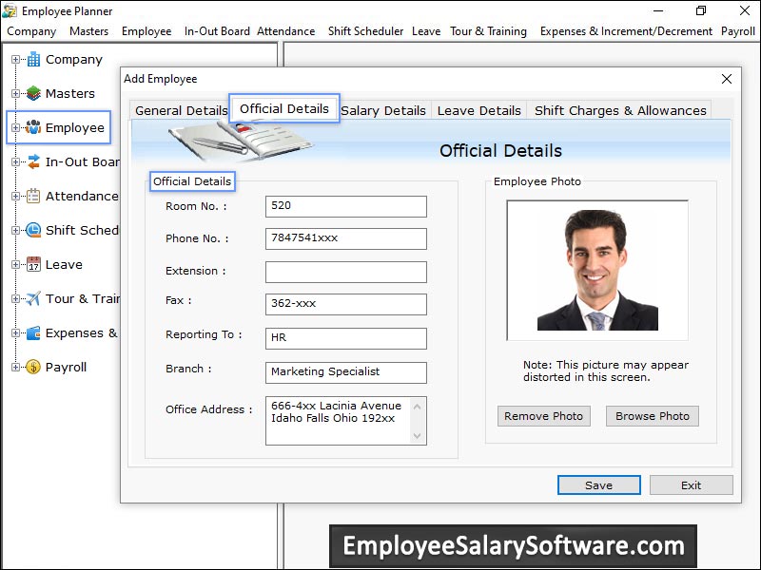Image resolution: width=761 pixels, height=570 pixels.
Task: Click the Remove Photo button
Action: pos(544,416)
